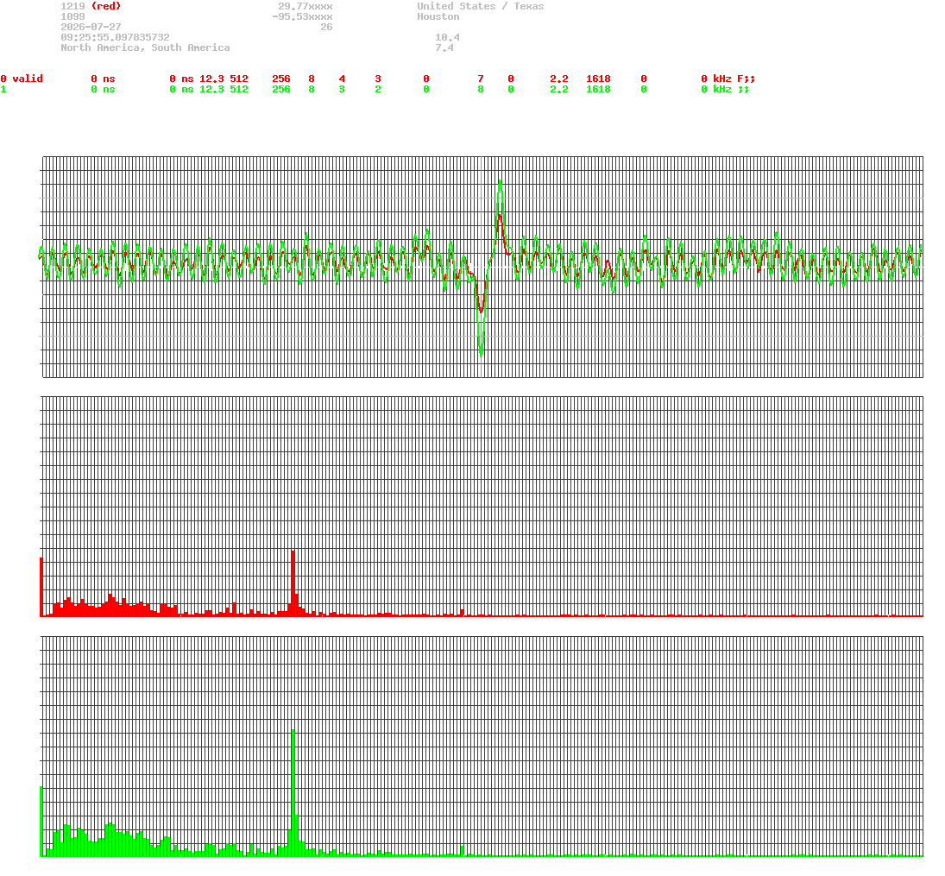This screenshot has height=876, width=945.
Task: Click the gray value 10.4
Action: coord(447,37)
